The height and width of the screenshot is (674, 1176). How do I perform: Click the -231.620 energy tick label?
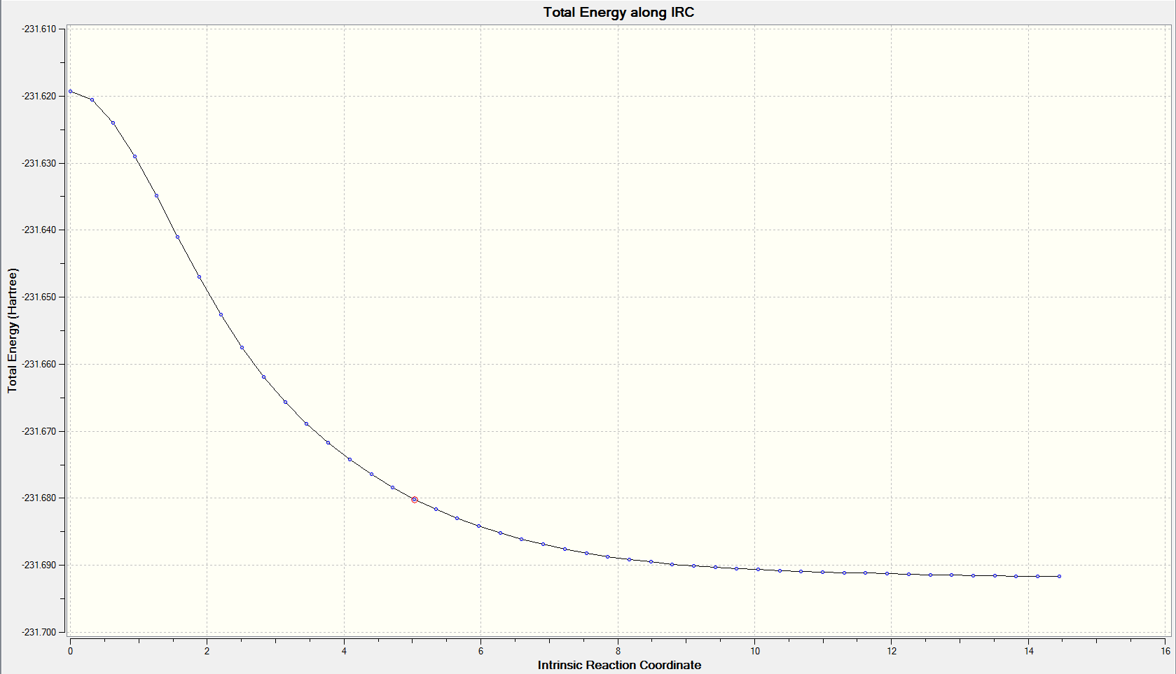pos(39,96)
